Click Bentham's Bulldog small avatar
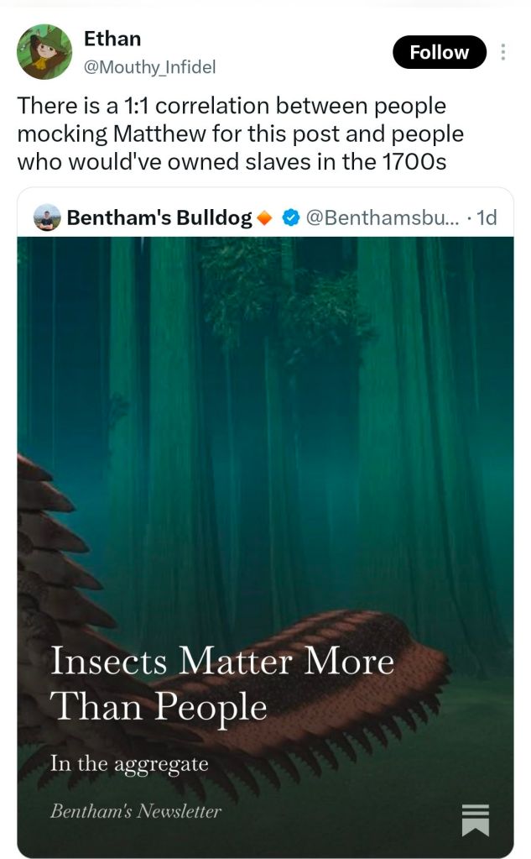This screenshot has height=859, width=531. tap(47, 217)
